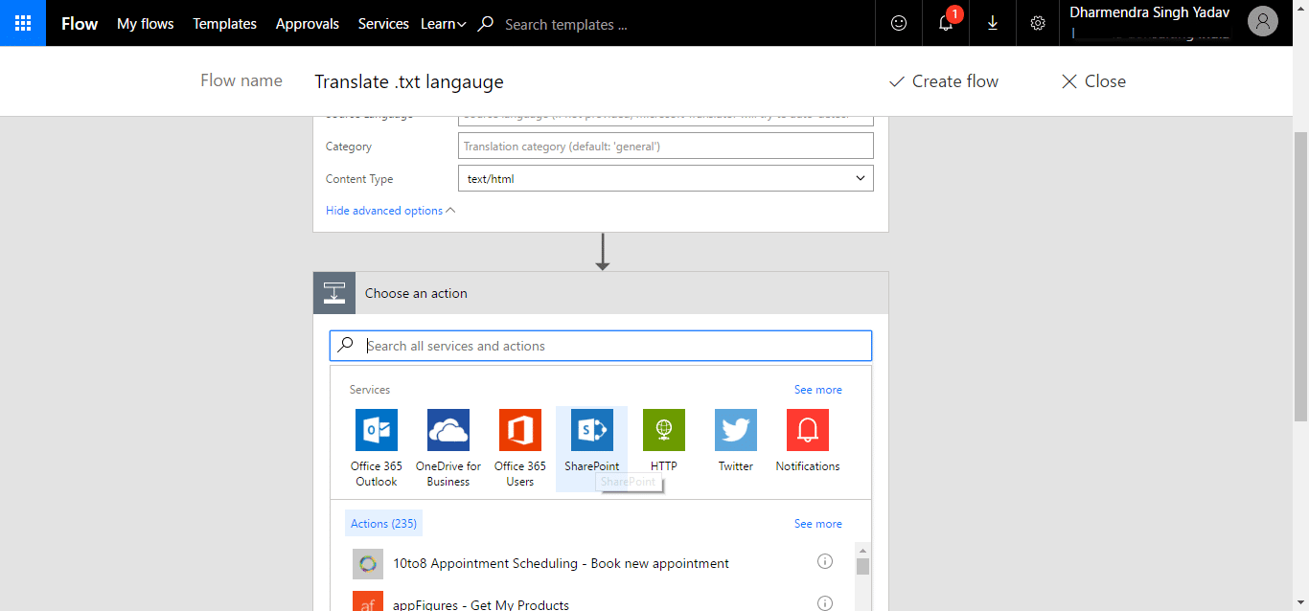The image size is (1309, 611).
Task: Click the actions list scrollbar thumb
Action: 862,566
